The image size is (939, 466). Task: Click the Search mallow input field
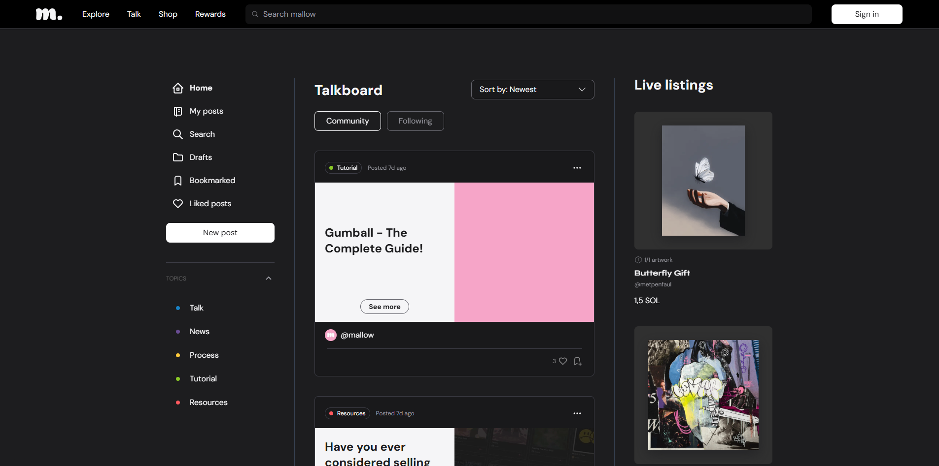click(x=528, y=14)
